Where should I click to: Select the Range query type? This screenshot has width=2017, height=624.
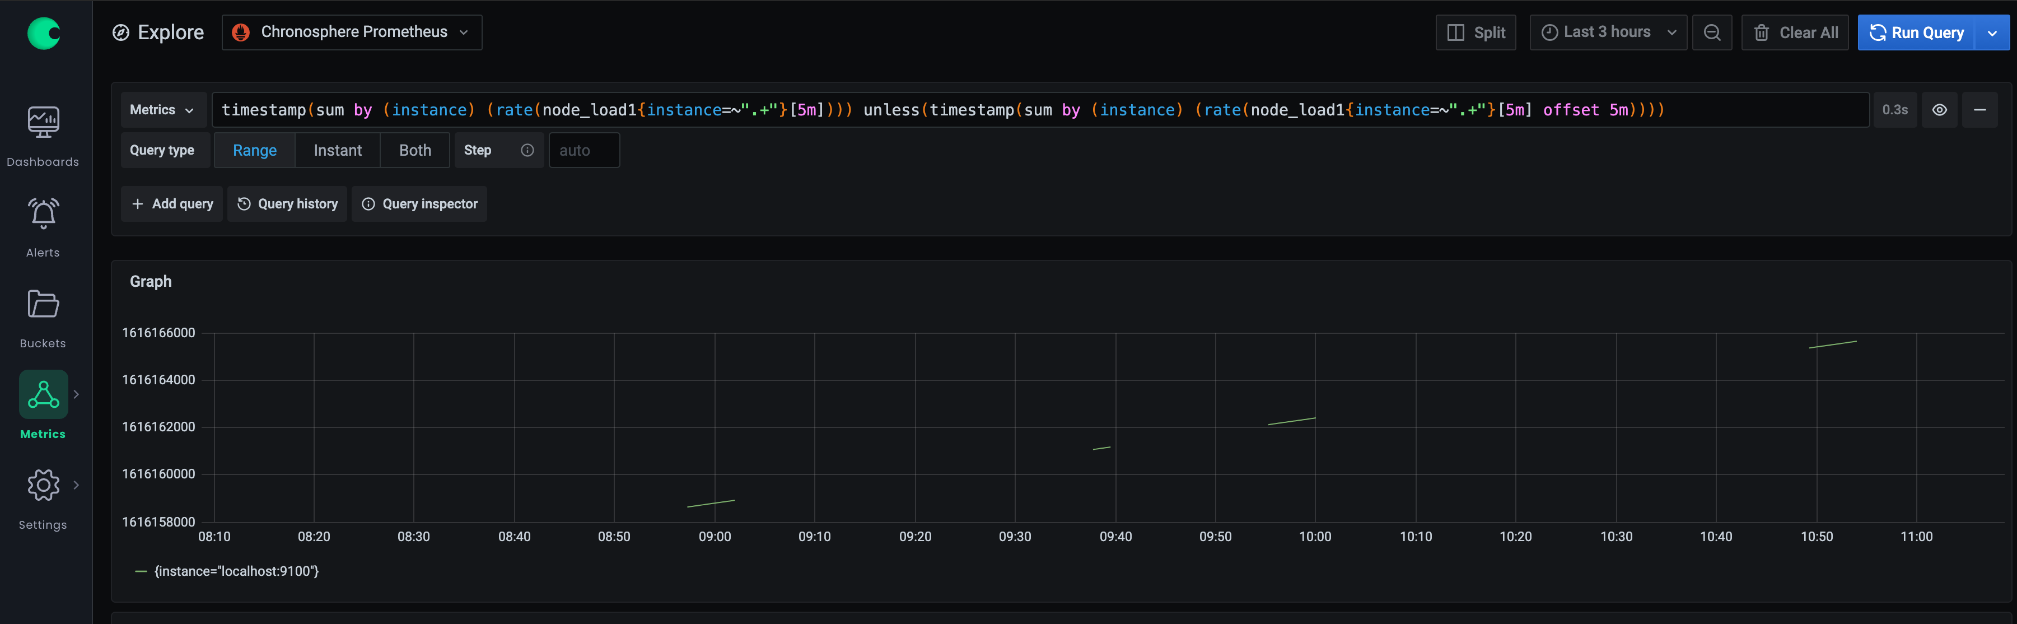click(254, 150)
